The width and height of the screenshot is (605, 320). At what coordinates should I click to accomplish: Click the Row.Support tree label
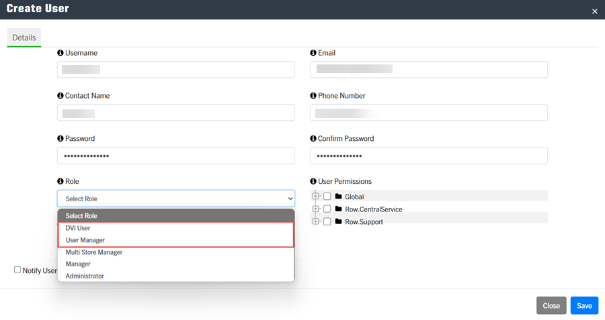364,222
